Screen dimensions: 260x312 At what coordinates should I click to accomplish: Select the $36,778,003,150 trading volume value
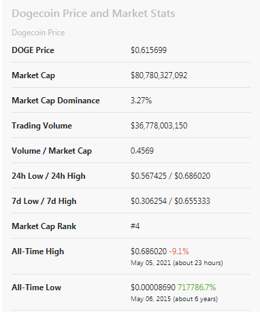(159, 126)
